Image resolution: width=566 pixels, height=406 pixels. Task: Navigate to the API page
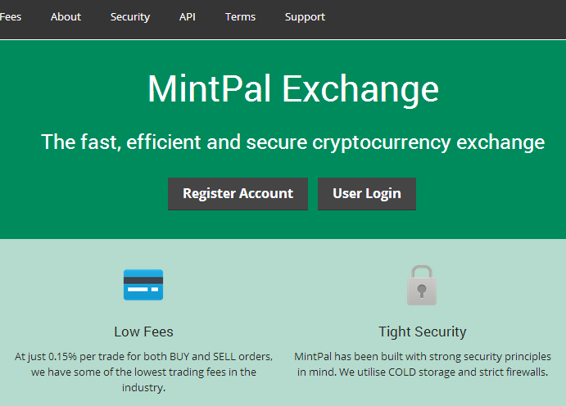point(188,16)
